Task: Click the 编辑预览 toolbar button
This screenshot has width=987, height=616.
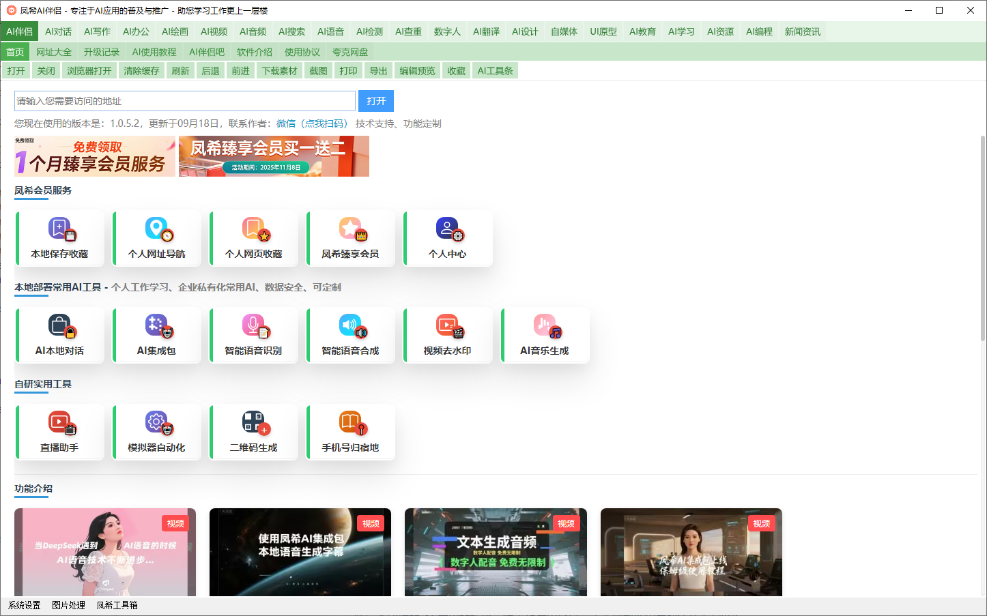Action: tap(418, 71)
